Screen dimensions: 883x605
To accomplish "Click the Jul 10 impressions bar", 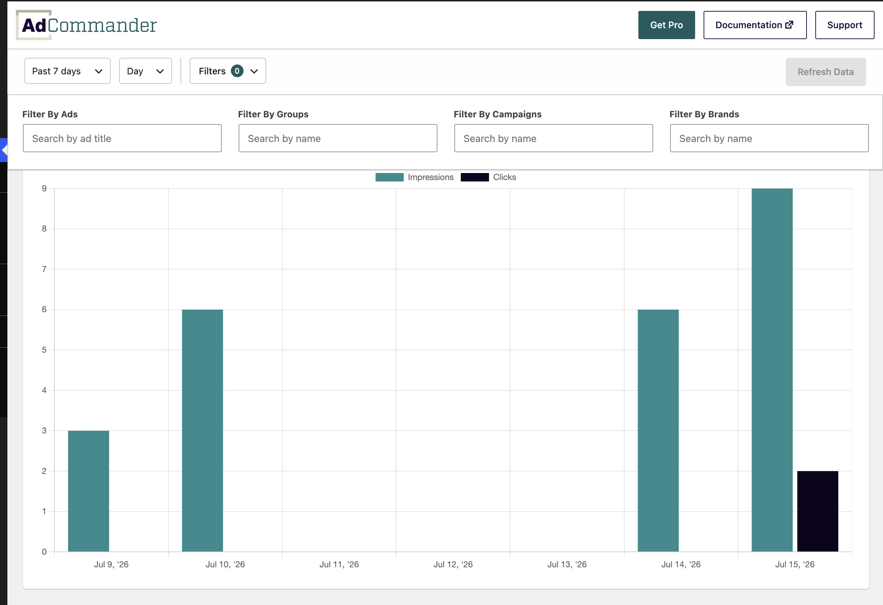I will pos(203,431).
